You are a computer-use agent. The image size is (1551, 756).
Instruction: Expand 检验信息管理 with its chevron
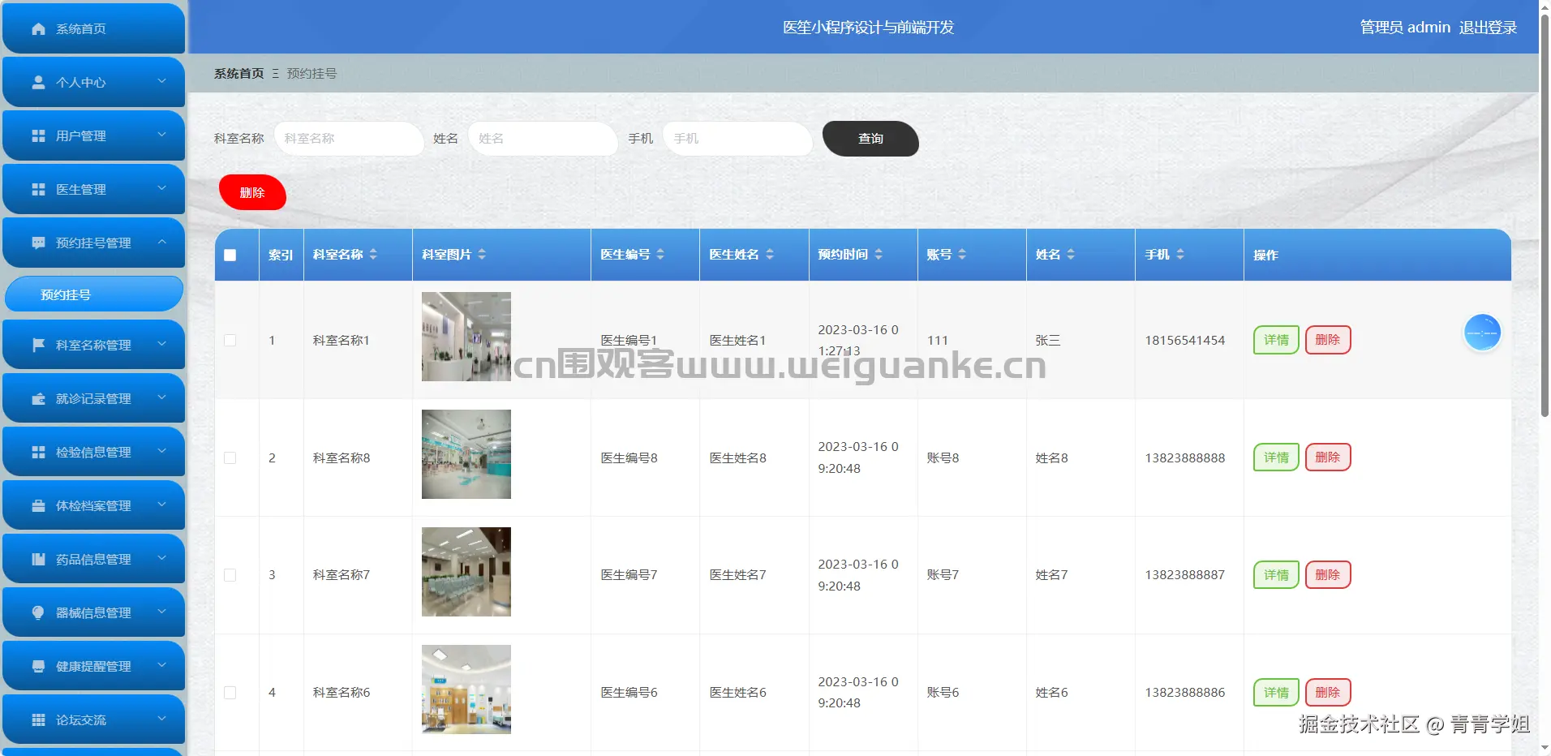coord(161,451)
